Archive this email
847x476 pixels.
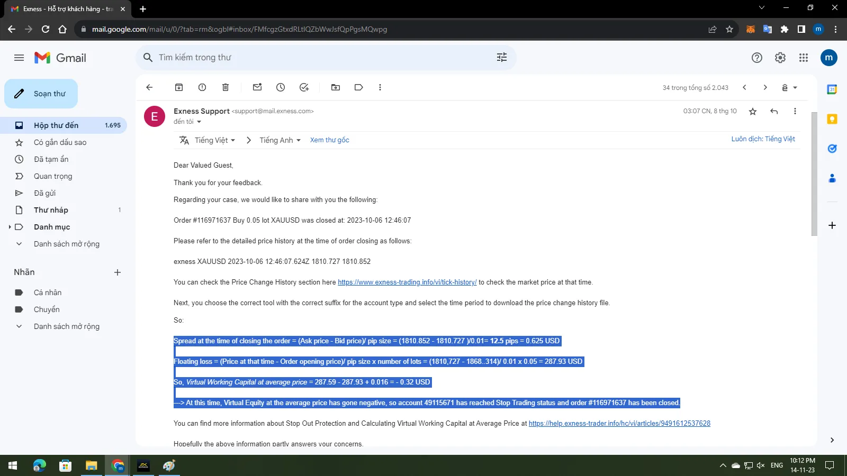tap(179, 87)
